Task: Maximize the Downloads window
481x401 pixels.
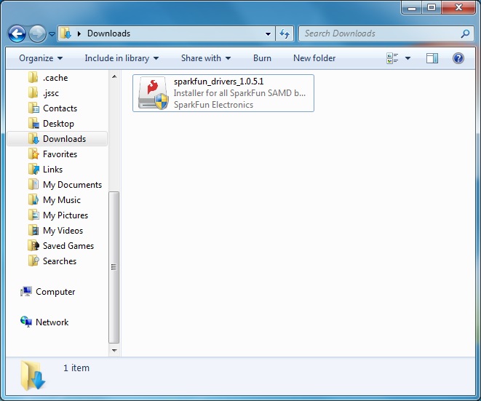Action: 432,7
